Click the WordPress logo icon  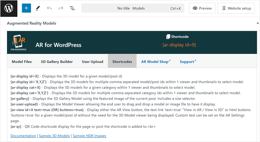[9, 8]
